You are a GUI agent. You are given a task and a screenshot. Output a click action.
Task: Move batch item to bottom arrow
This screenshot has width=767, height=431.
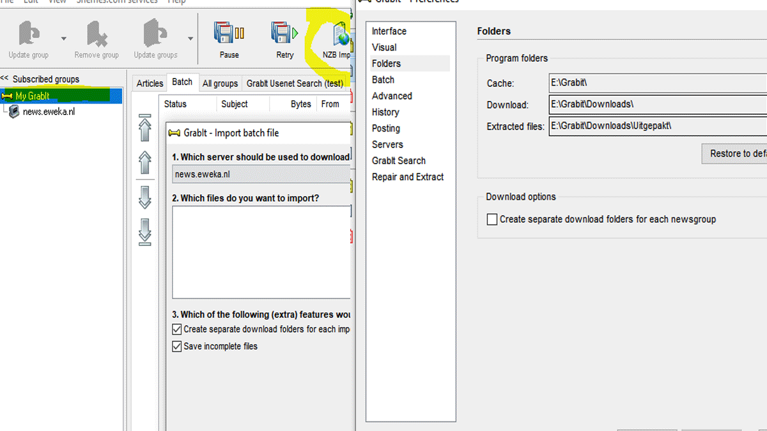(x=145, y=232)
